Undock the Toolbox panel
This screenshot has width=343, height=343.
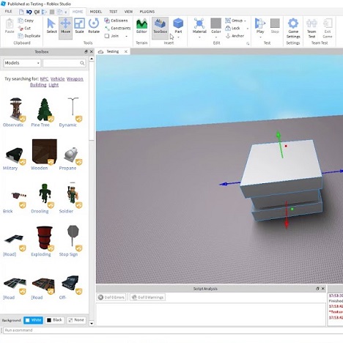tap(86, 51)
